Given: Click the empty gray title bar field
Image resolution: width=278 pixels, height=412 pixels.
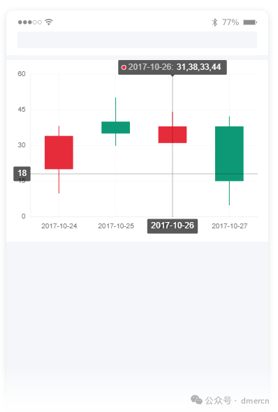Looking at the screenshot, I should tap(137, 40).
